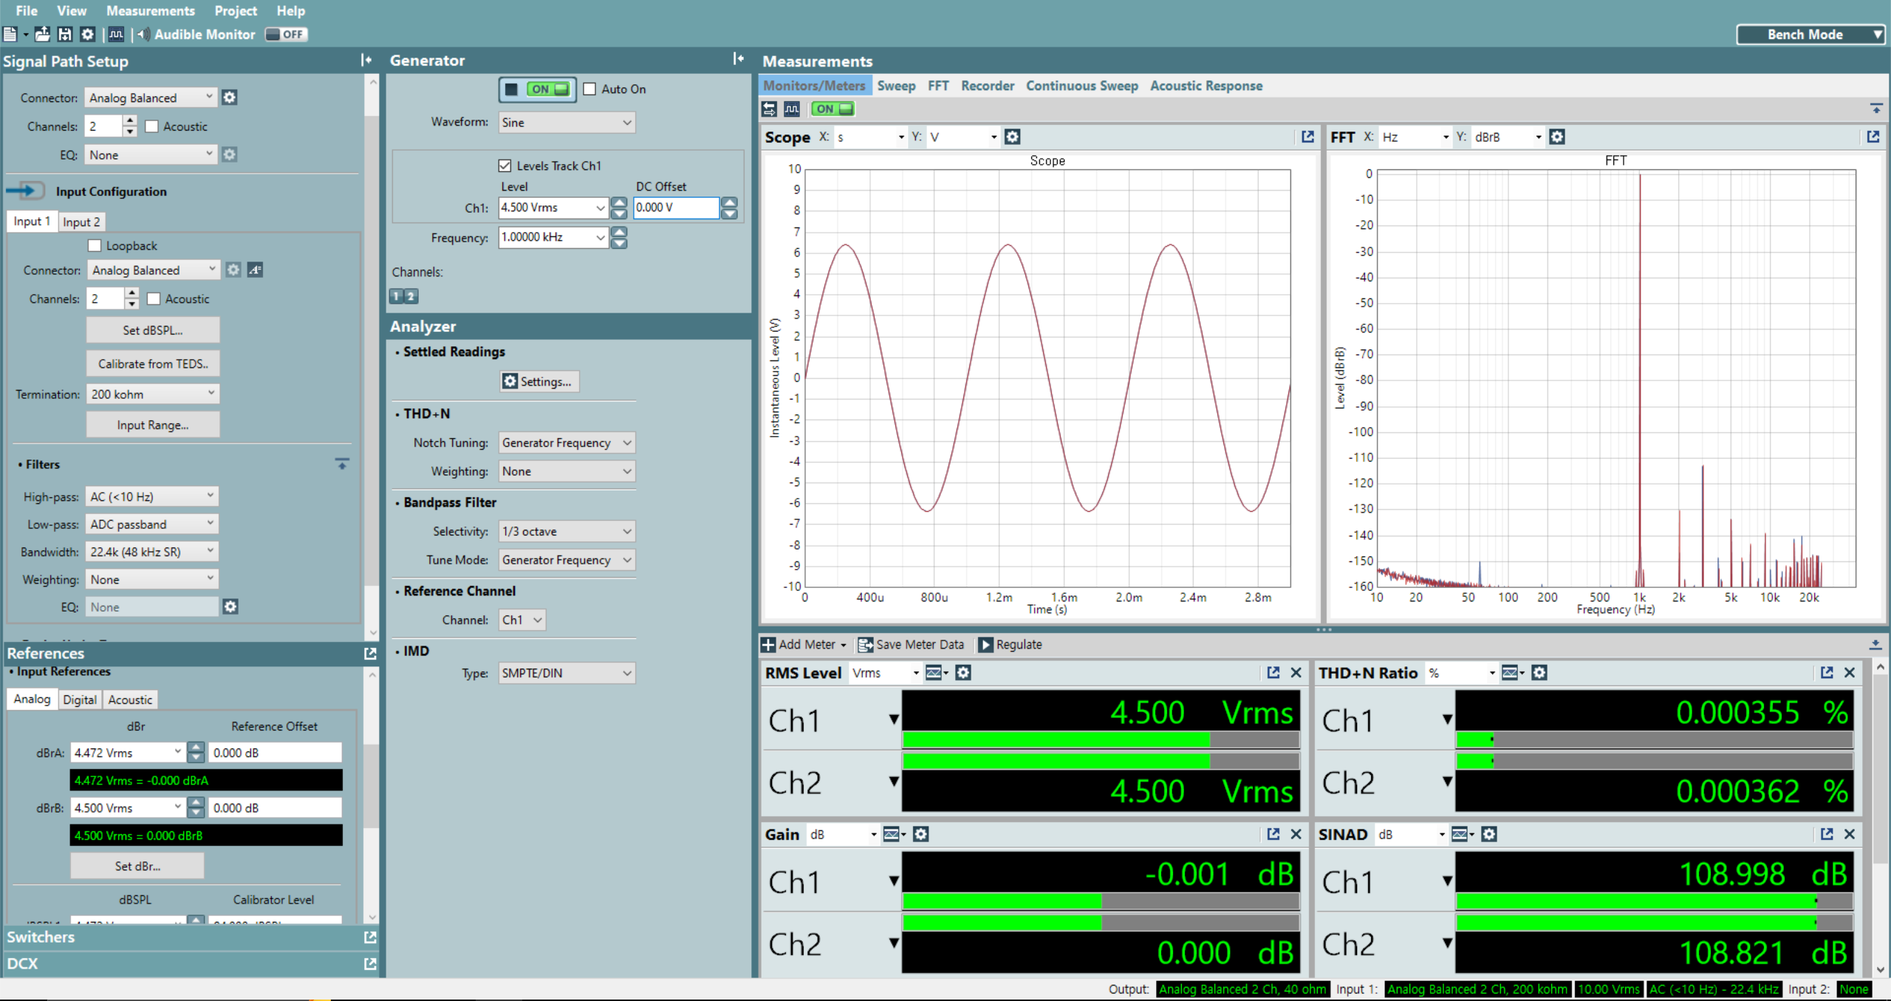Screen dimensions: 1891x1001
Task: Enable the Auto On checkbox
Action: pos(589,89)
